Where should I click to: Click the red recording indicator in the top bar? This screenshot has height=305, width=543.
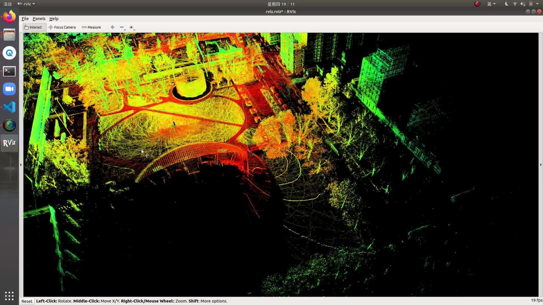477,4
